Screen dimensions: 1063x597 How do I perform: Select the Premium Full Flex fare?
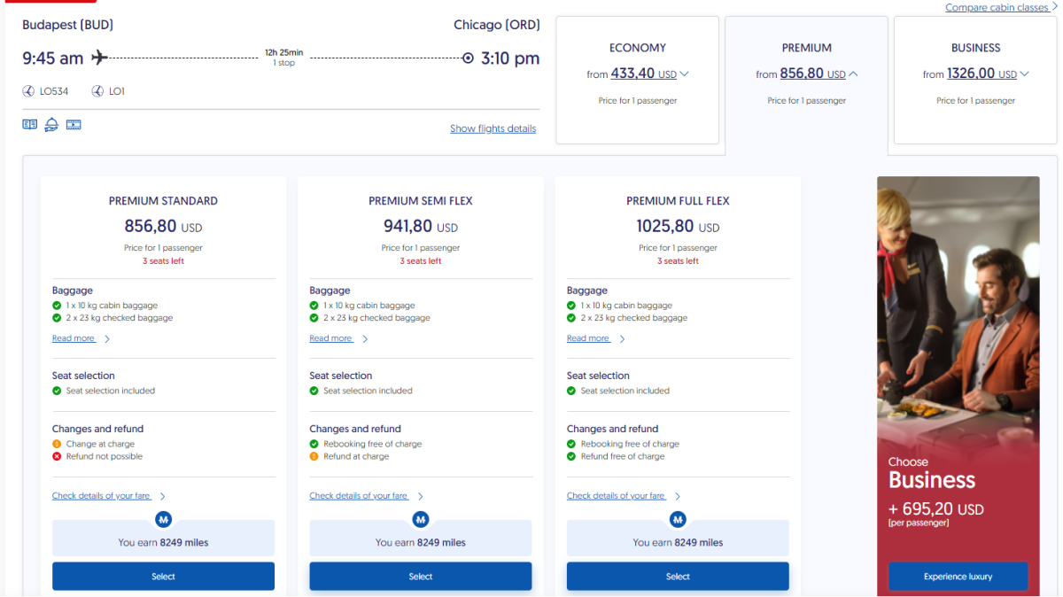click(678, 577)
